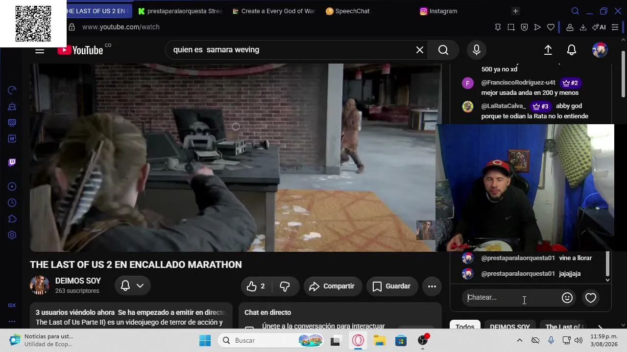Open the Windows Start menu

click(205, 340)
